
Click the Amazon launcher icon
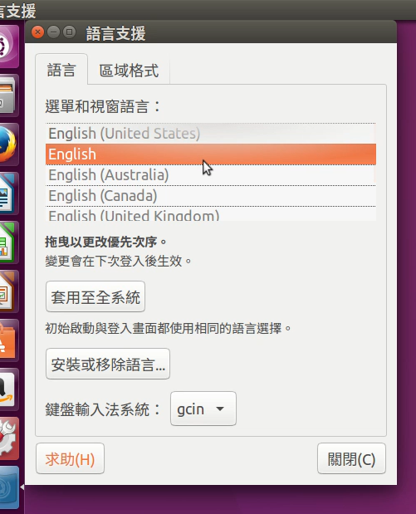[7, 389]
